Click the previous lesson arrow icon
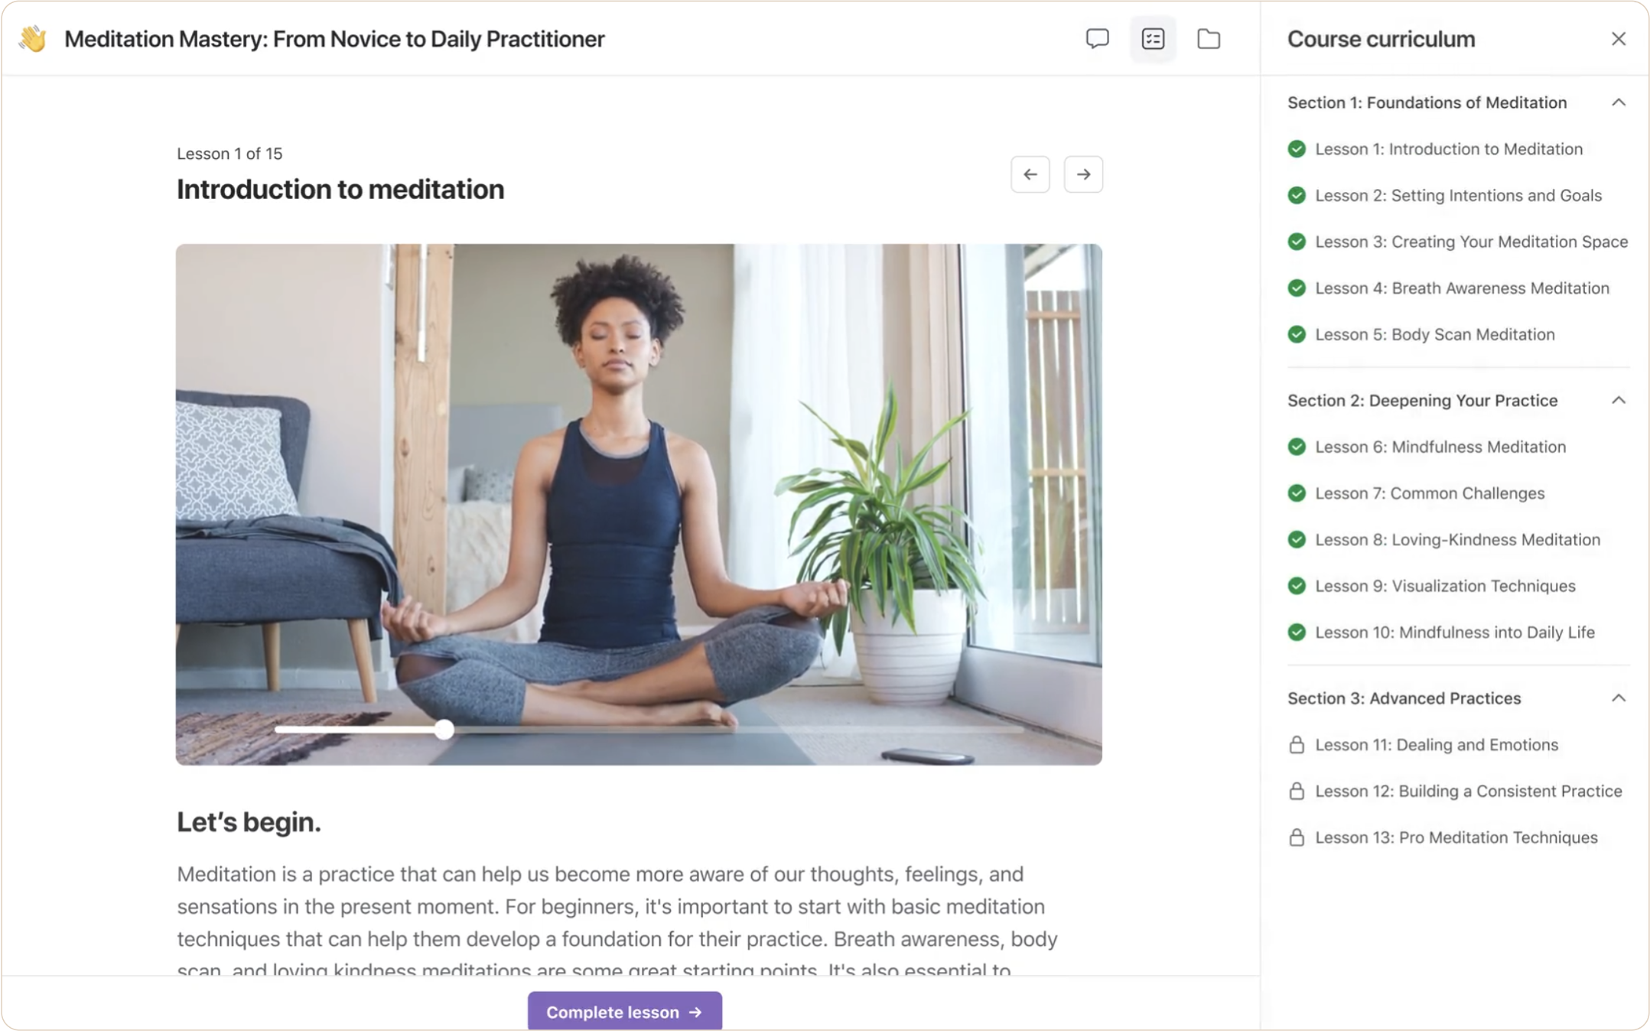 pos(1030,174)
